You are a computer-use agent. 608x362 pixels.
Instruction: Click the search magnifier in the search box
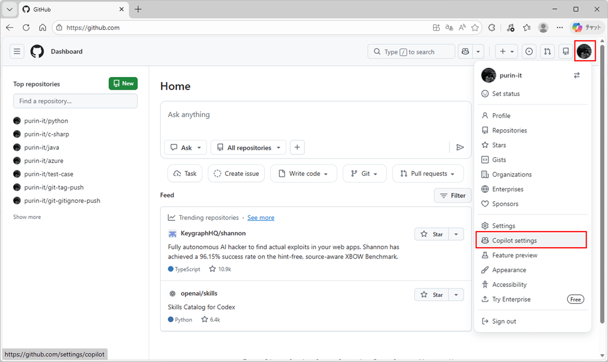click(x=377, y=51)
